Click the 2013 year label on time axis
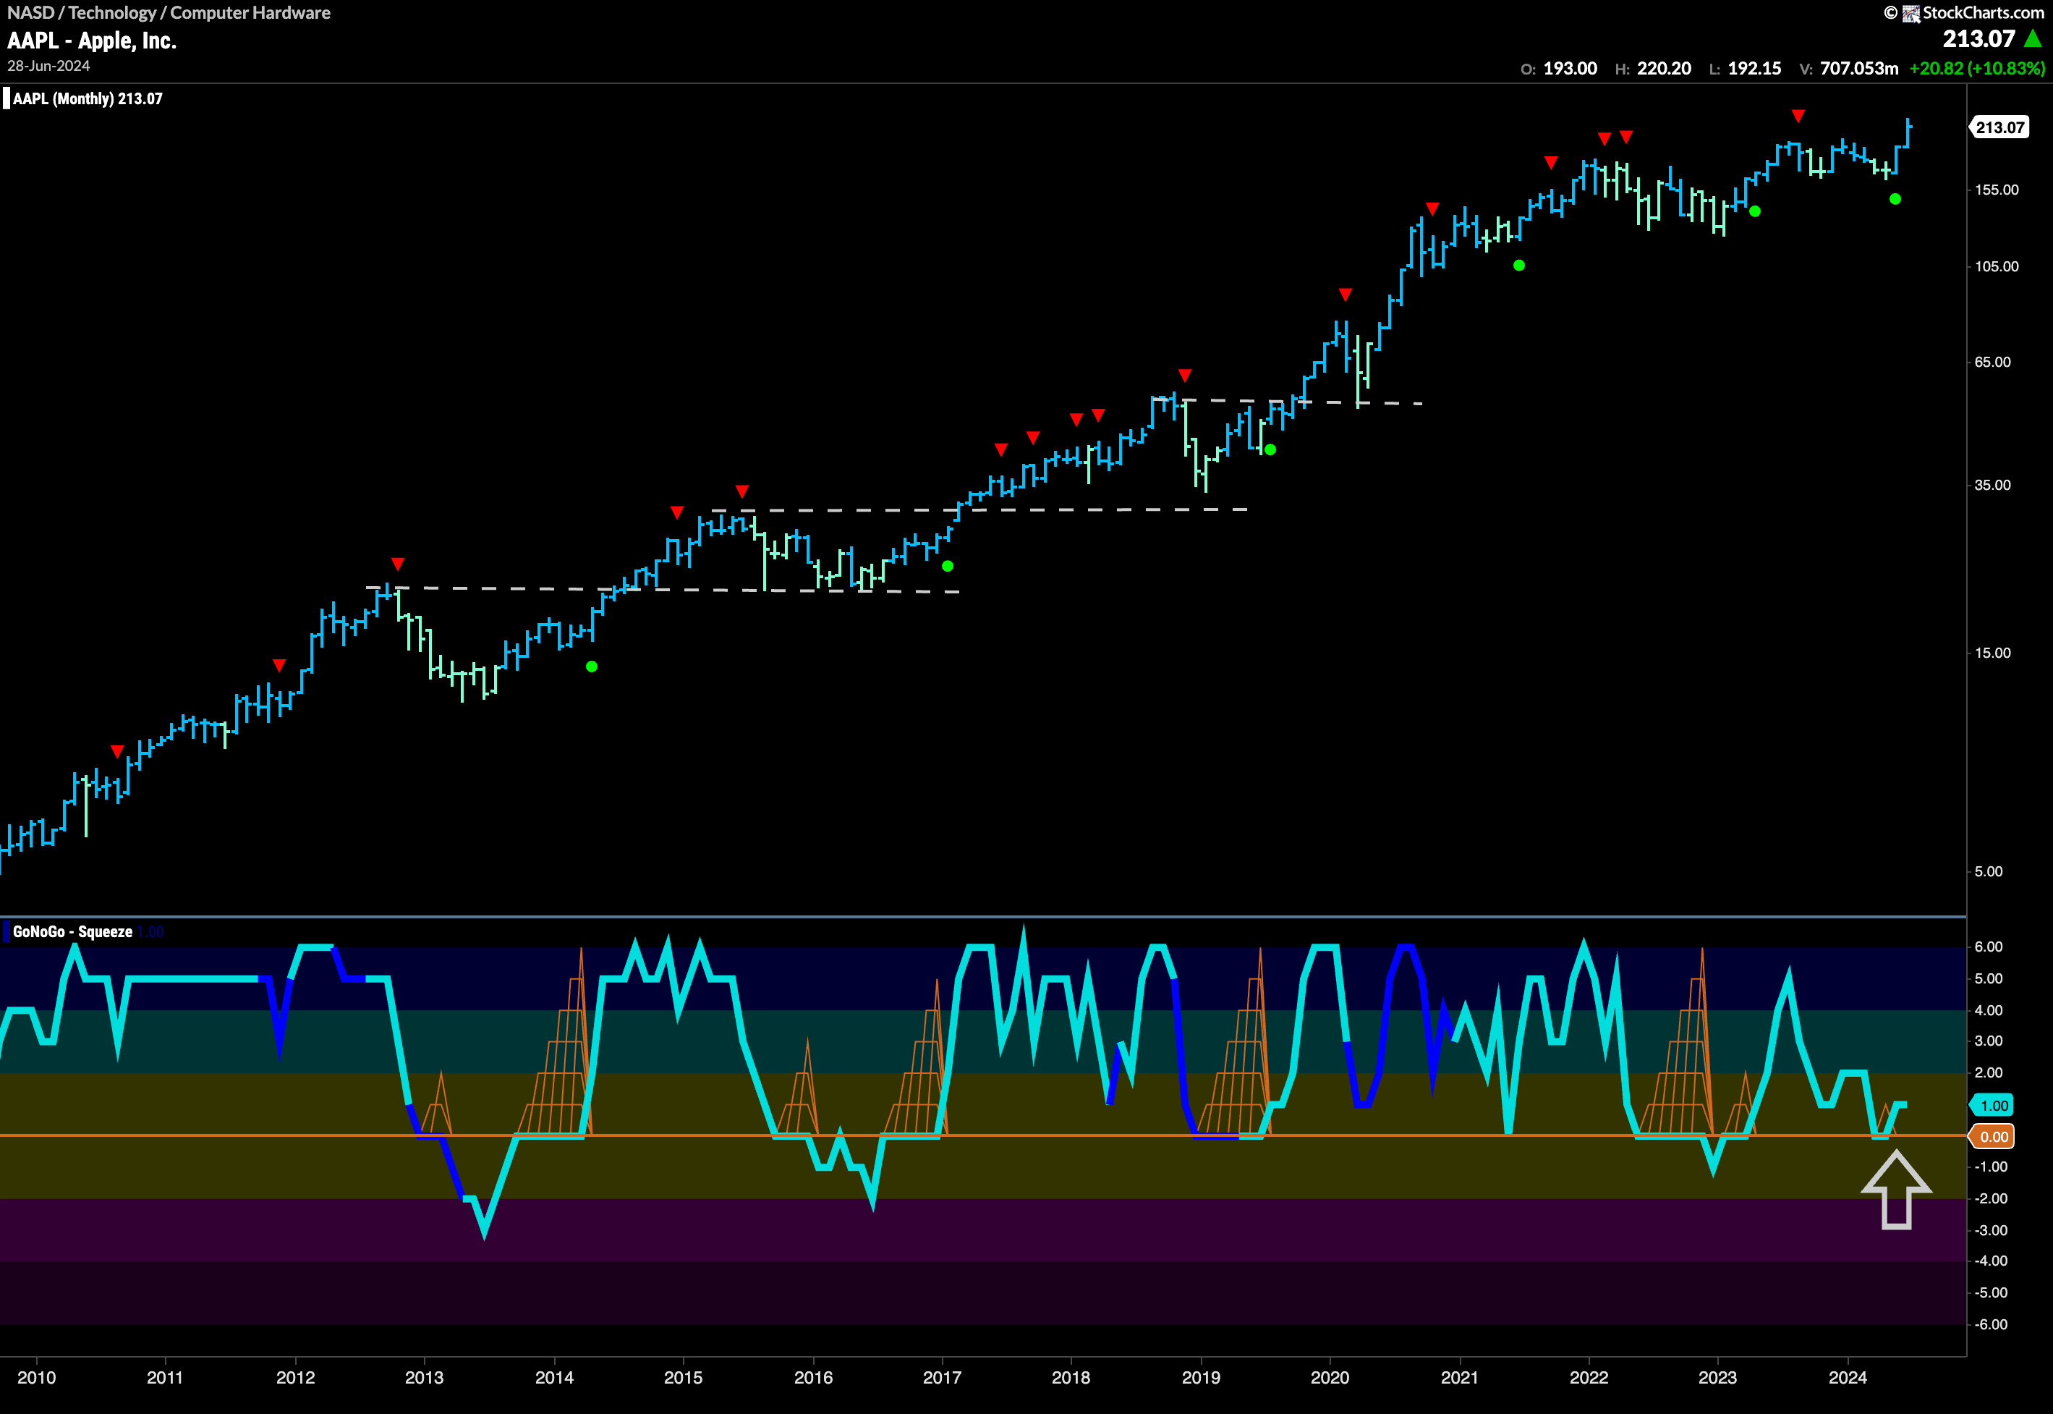The width and height of the screenshot is (2053, 1414). coord(424,1378)
